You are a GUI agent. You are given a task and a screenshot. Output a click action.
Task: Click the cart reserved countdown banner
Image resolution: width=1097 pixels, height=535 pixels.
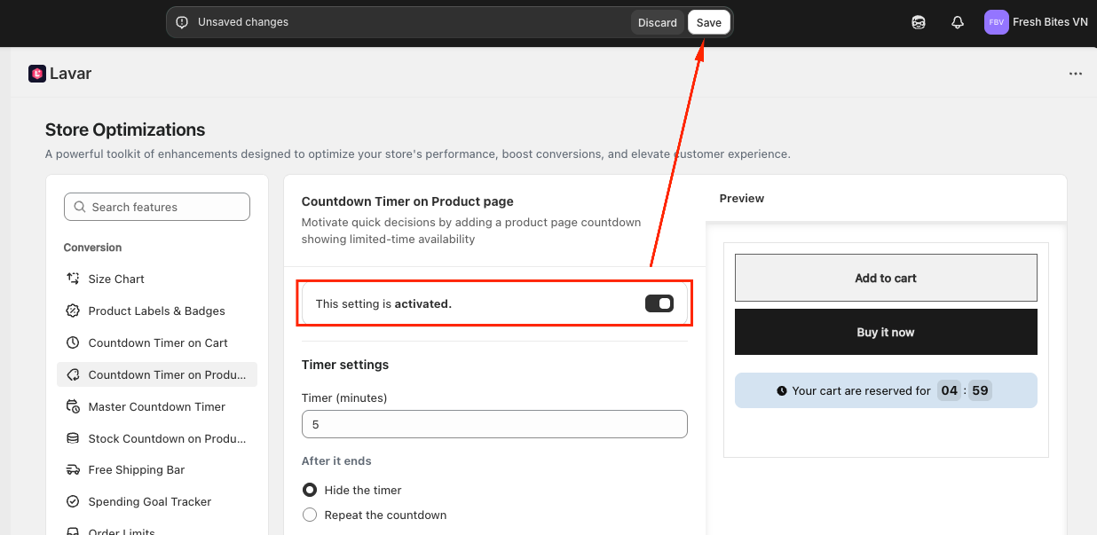click(886, 390)
